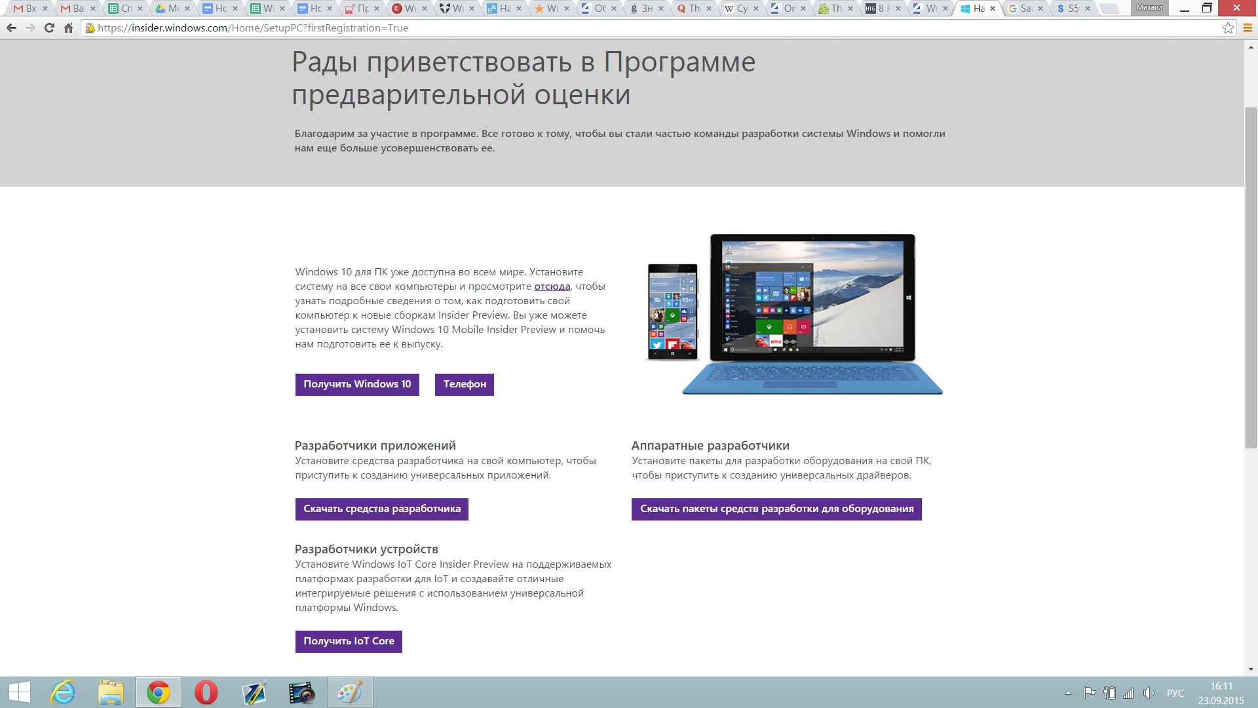Image resolution: width=1258 pixels, height=708 pixels.
Task: Close the Quora 'Th' tab
Action: click(709, 9)
